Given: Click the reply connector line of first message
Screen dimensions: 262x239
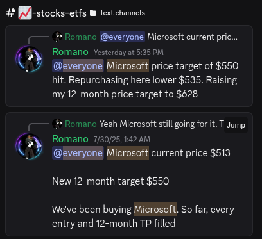Looking at the screenshot, I should pyautogui.click(x=39, y=40).
